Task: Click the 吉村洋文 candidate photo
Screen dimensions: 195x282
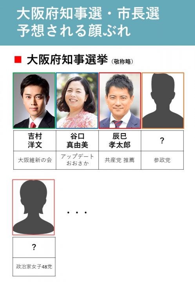Action: point(34,101)
